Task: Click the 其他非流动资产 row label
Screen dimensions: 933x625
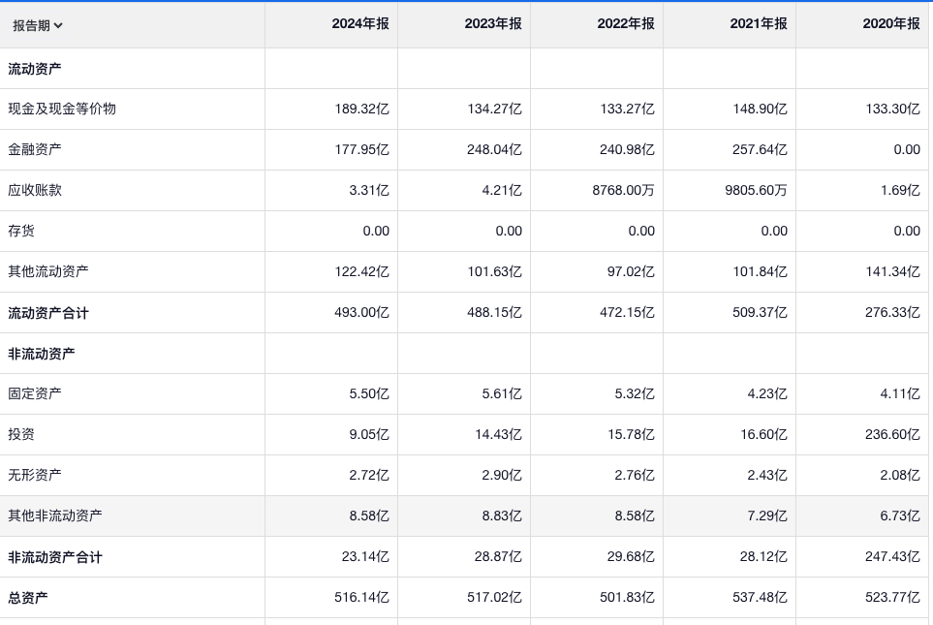Action: pos(55,516)
